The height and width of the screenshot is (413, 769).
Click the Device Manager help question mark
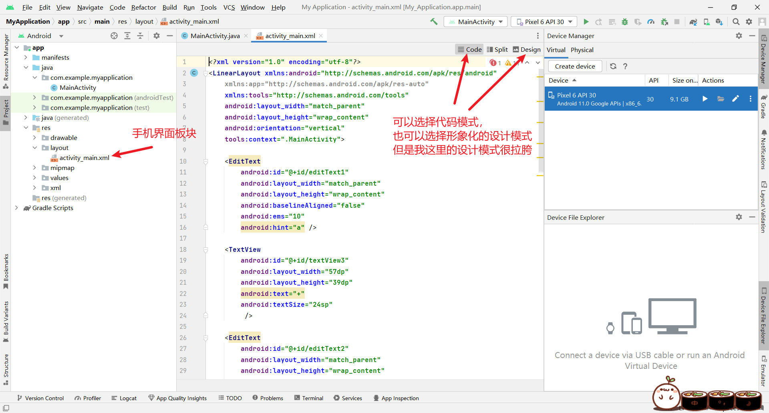pyautogui.click(x=625, y=66)
